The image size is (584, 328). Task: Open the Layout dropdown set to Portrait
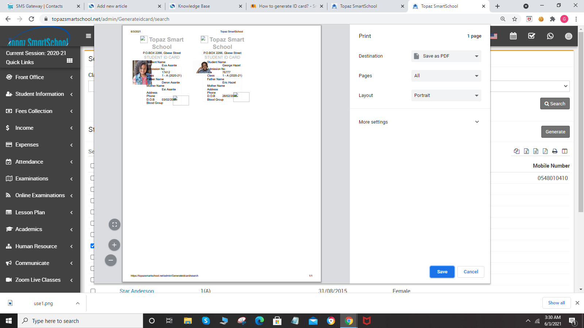[446, 95]
